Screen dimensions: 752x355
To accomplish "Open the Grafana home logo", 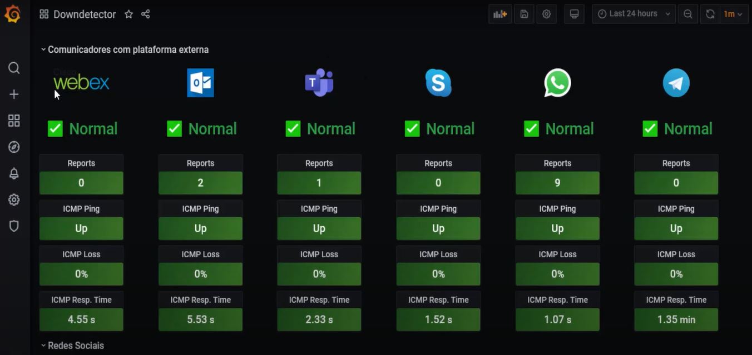I will [12, 14].
